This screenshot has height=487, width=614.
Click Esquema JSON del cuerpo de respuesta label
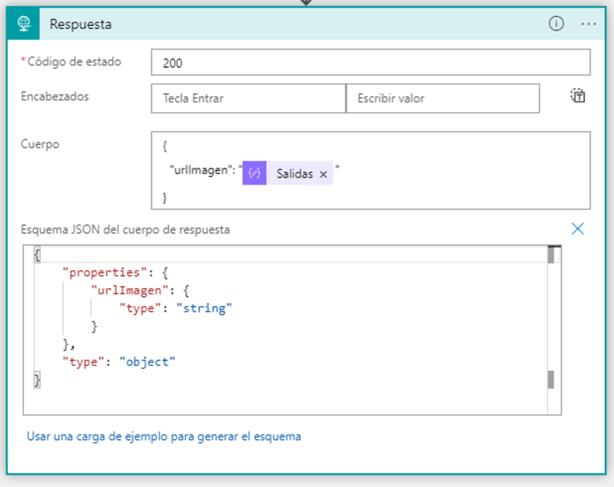[x=125, y=229]
